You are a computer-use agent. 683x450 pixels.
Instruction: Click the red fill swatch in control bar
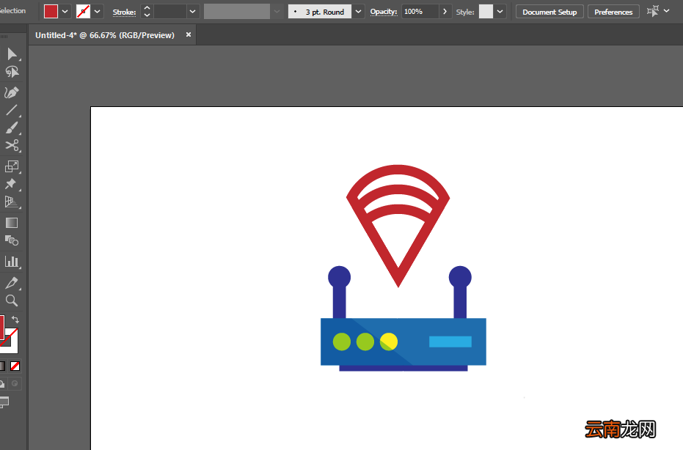point(51,12)
